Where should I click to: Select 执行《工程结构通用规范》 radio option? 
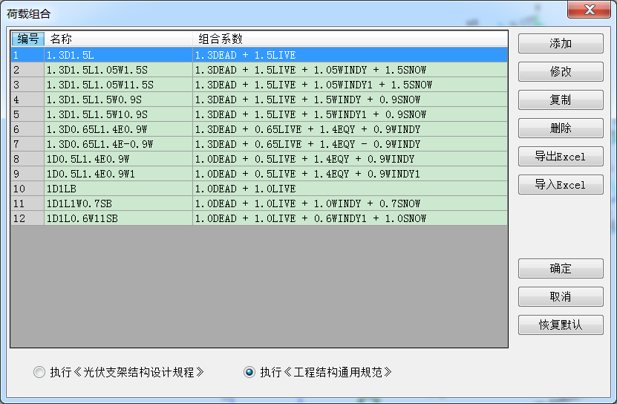tap(249, 373)
